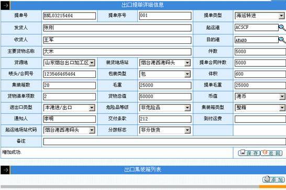
Task: Expand the 起运地场站代码 dropdown
Action: coord(69,130)
